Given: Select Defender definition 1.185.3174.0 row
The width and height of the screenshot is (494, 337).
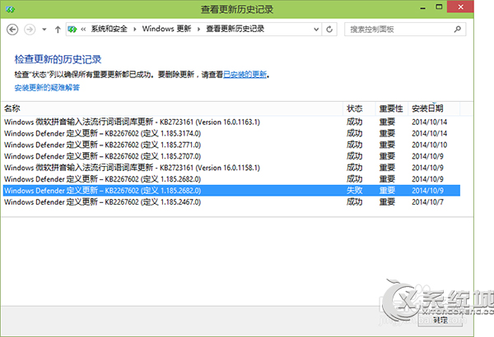Looking at the screenshot, I should (x=231, y=133).
